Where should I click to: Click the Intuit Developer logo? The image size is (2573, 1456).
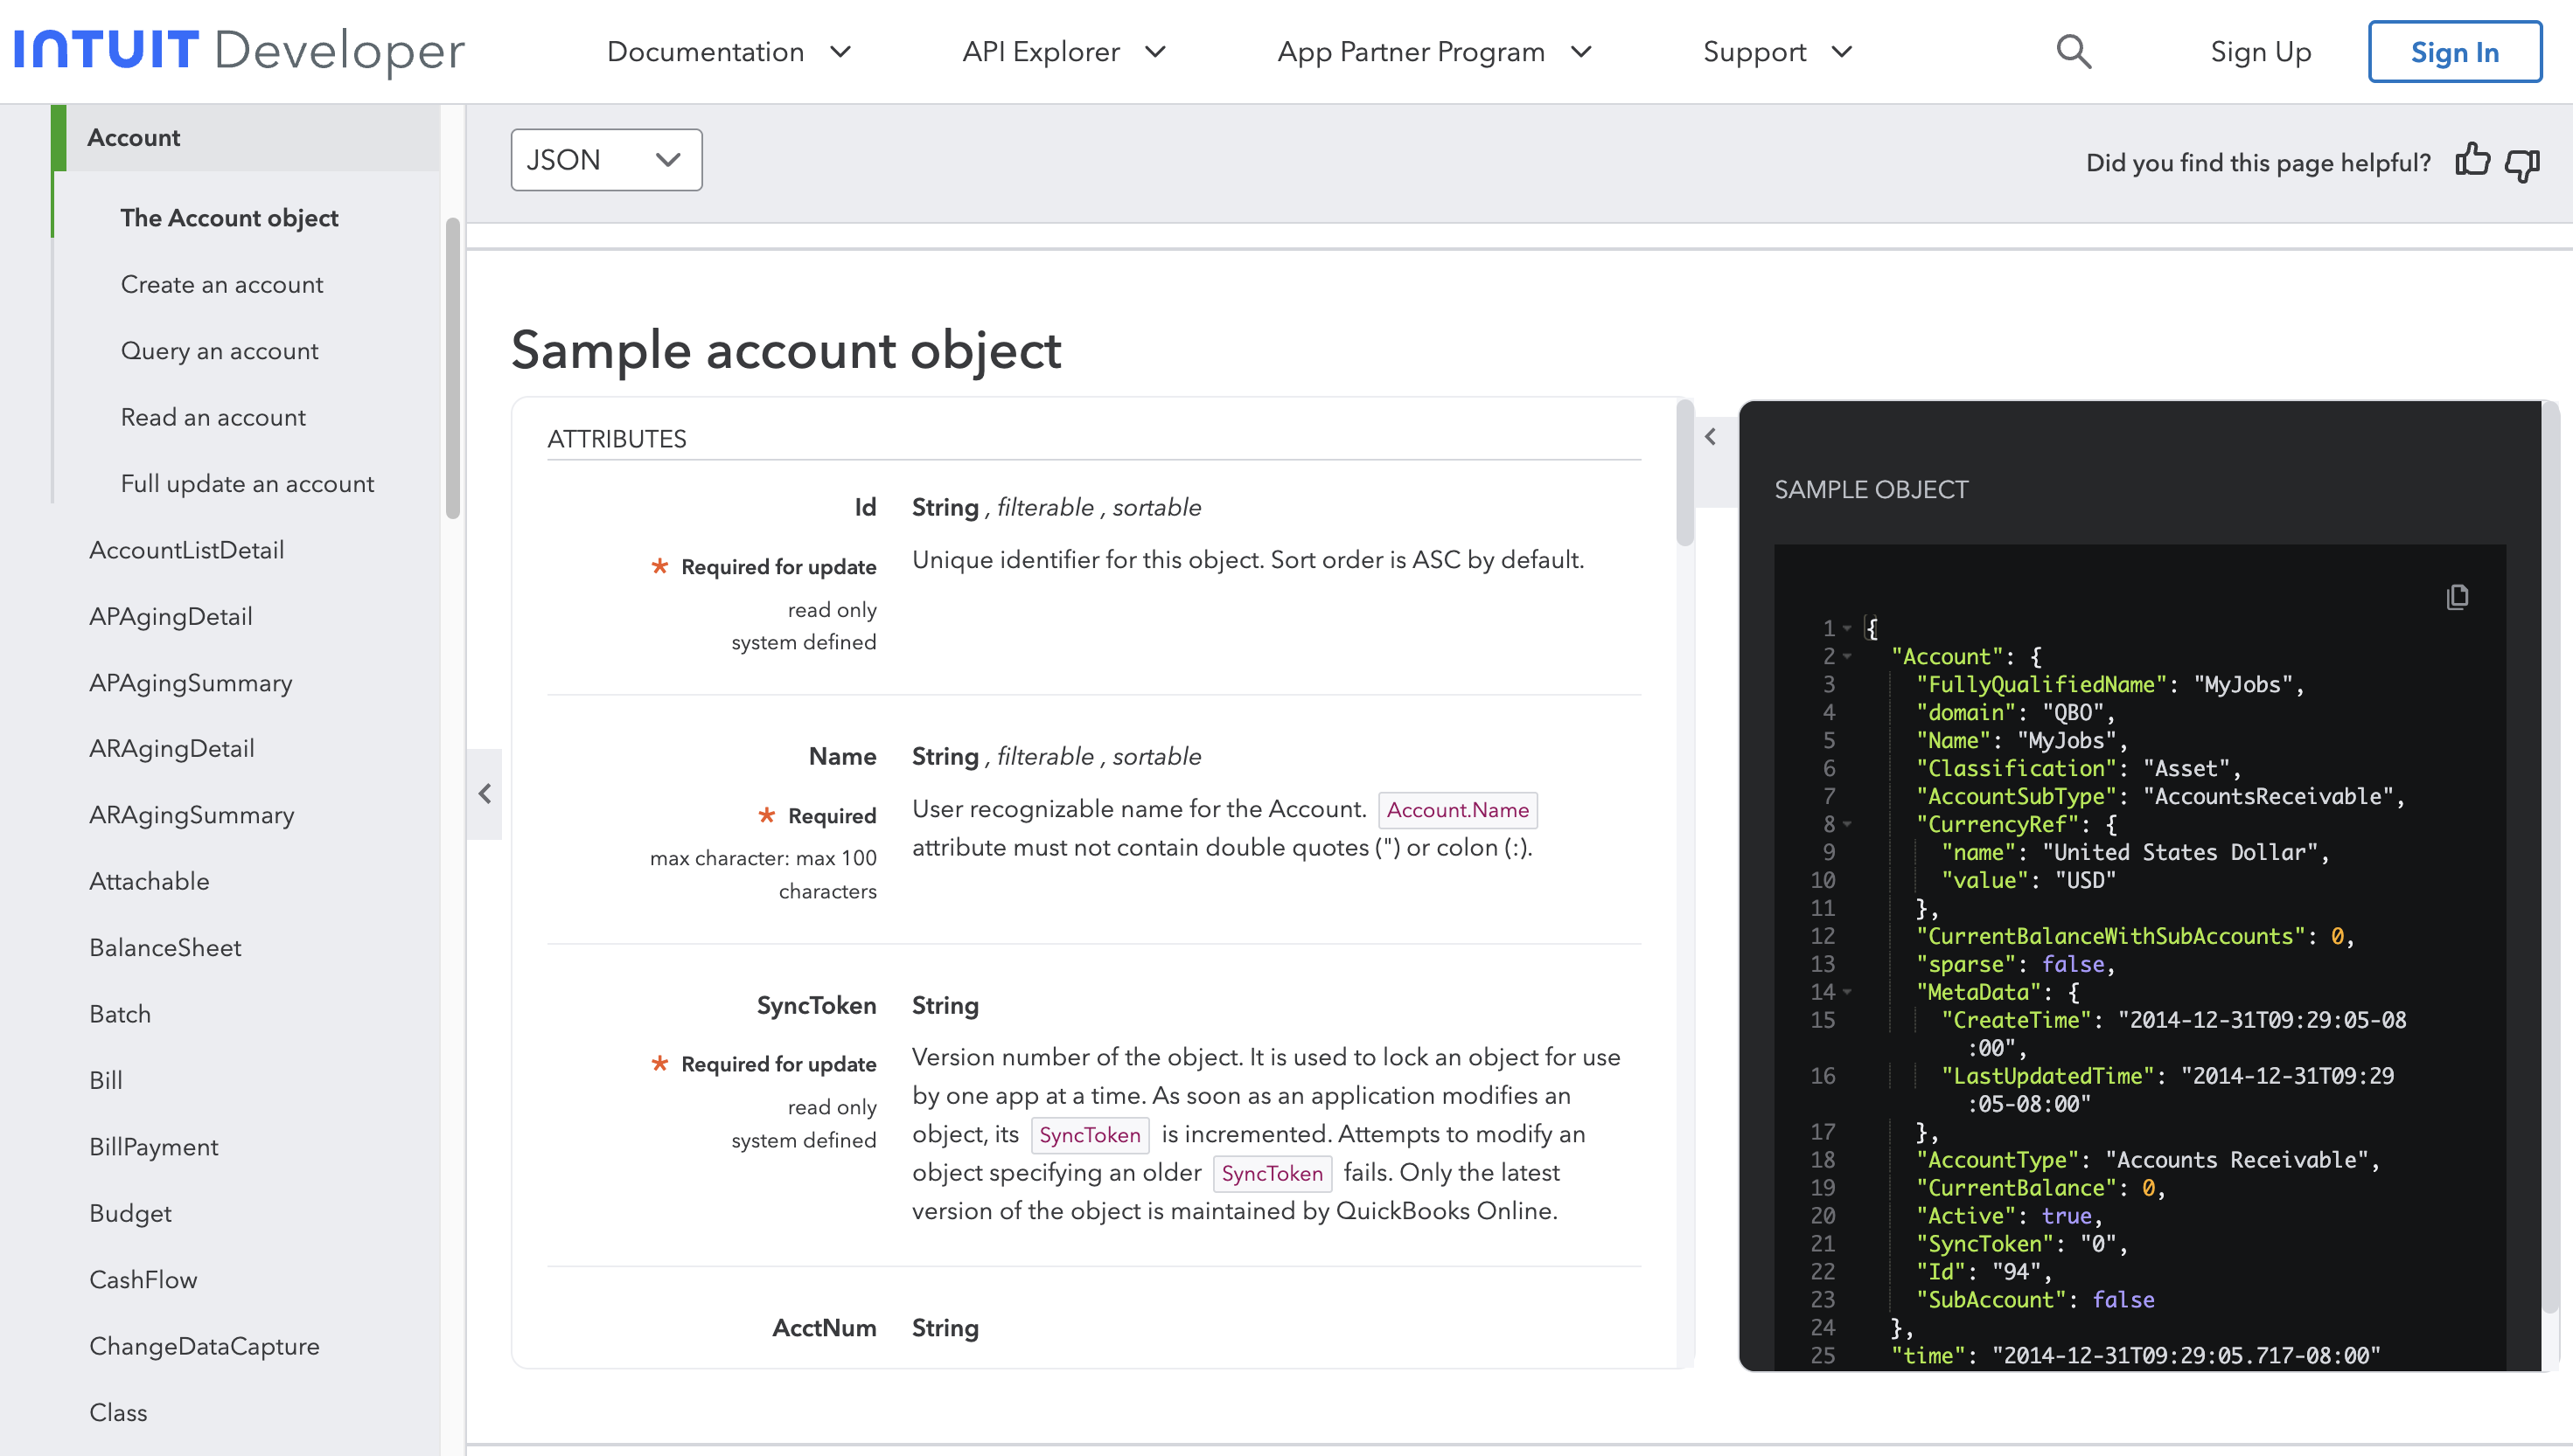pos(241,51)
